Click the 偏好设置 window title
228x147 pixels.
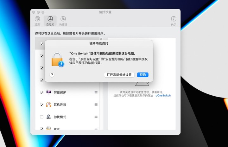pyautogui.click(x=105, y=12)
